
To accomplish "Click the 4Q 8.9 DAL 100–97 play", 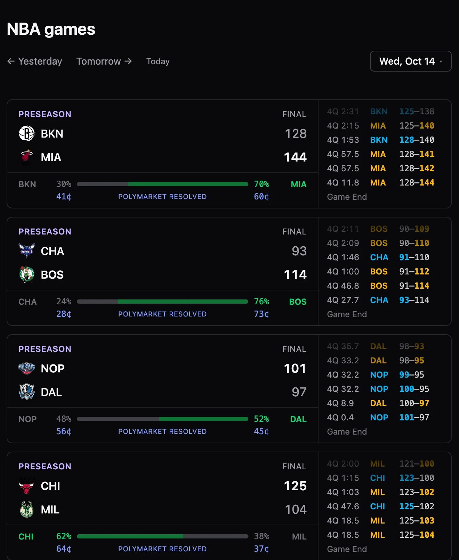I will click(378, 403).
